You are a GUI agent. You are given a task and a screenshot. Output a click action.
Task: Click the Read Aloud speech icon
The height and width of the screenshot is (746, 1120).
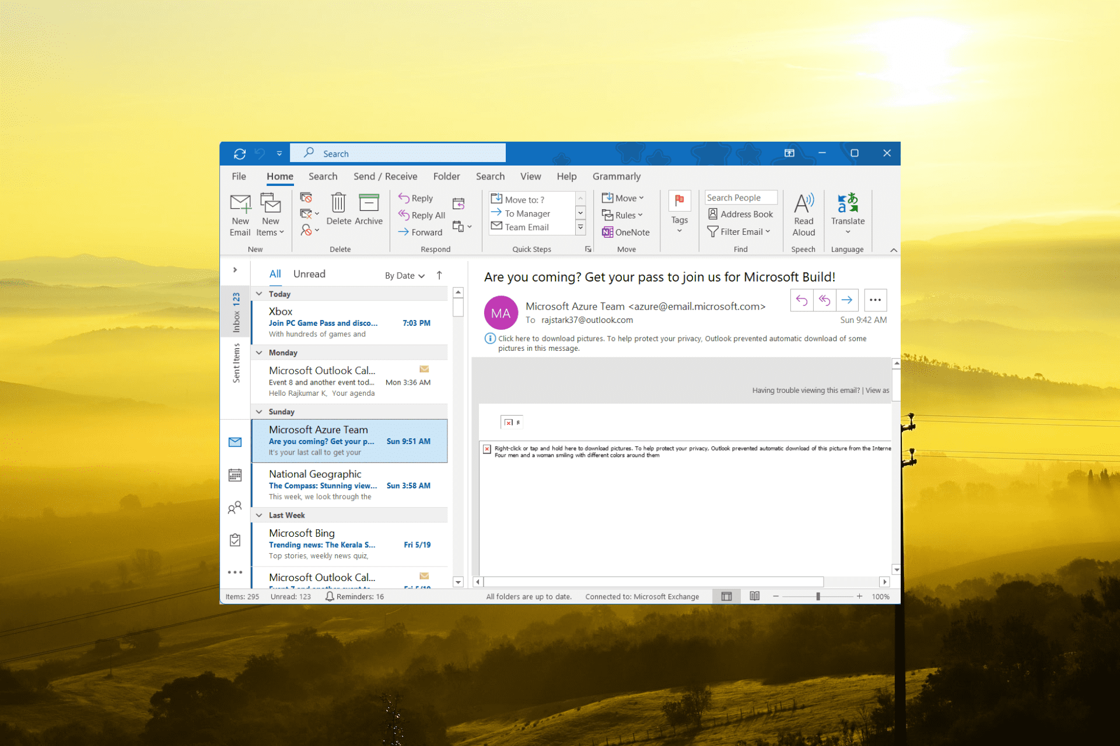tap(803, 204)
